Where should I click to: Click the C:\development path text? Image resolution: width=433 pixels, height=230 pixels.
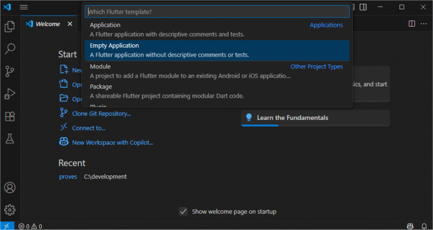point(105,177)
